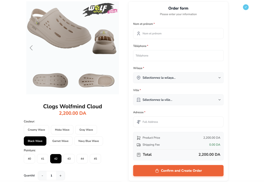Decrease quantity with the minus button
264x182 pixels.
coord(42,176)
